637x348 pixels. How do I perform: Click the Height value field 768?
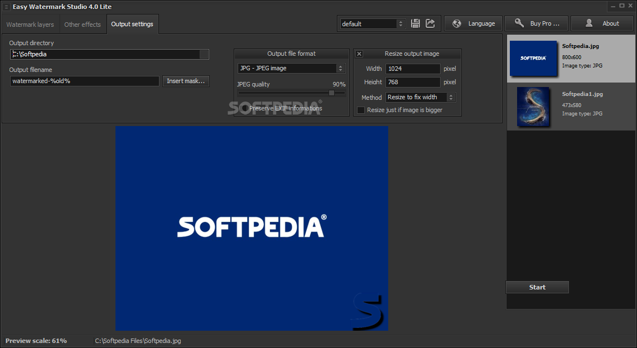click(413, 82)
